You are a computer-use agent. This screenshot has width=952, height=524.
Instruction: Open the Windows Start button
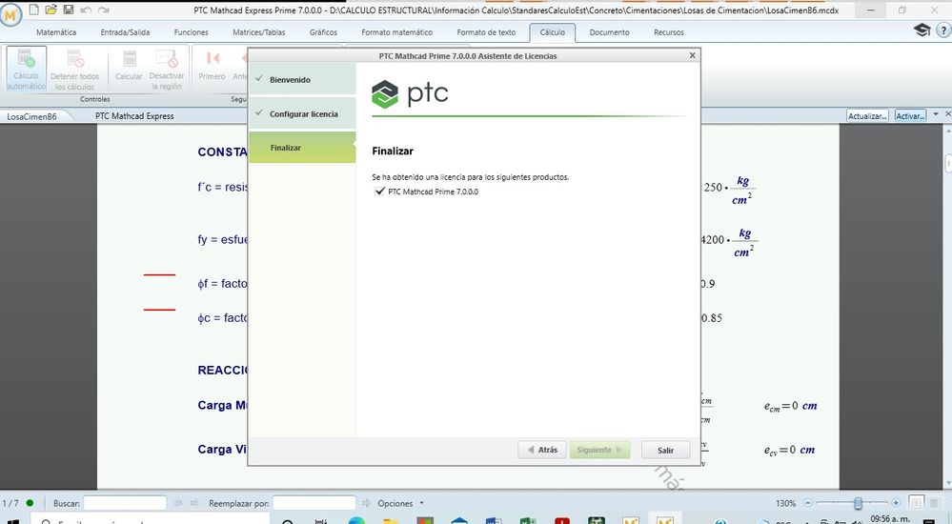pos(12,521)
